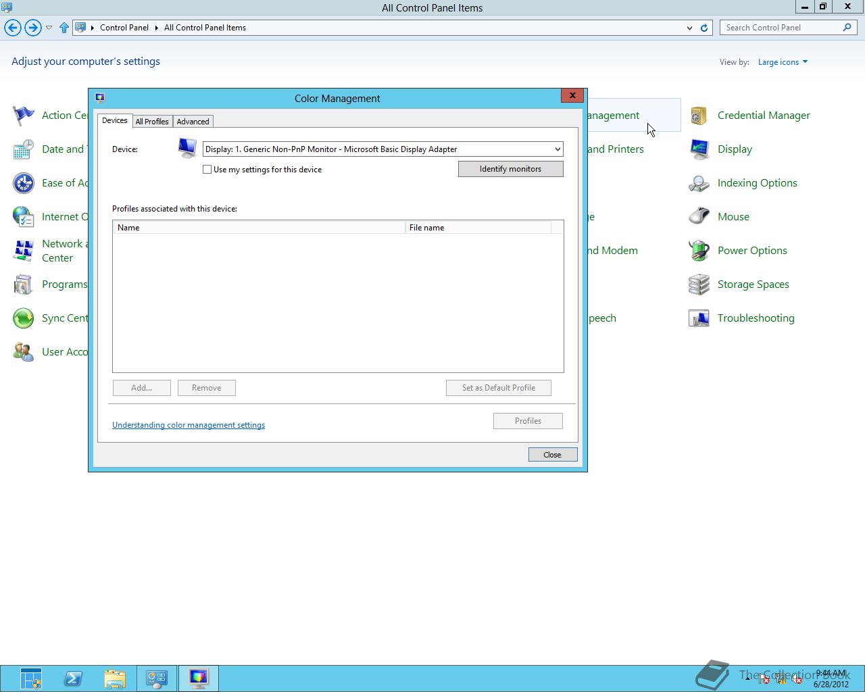Click the Back navigation arrow
This screenshot has height=692, width=865.
(x=13, y=28)
